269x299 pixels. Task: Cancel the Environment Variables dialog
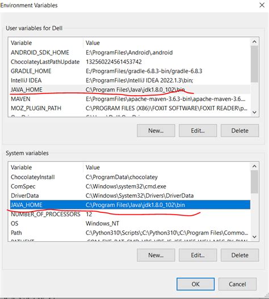click(x=237, y=284)
